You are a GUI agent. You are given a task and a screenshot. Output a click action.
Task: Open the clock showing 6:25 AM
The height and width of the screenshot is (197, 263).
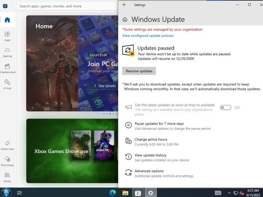[253, 193]
